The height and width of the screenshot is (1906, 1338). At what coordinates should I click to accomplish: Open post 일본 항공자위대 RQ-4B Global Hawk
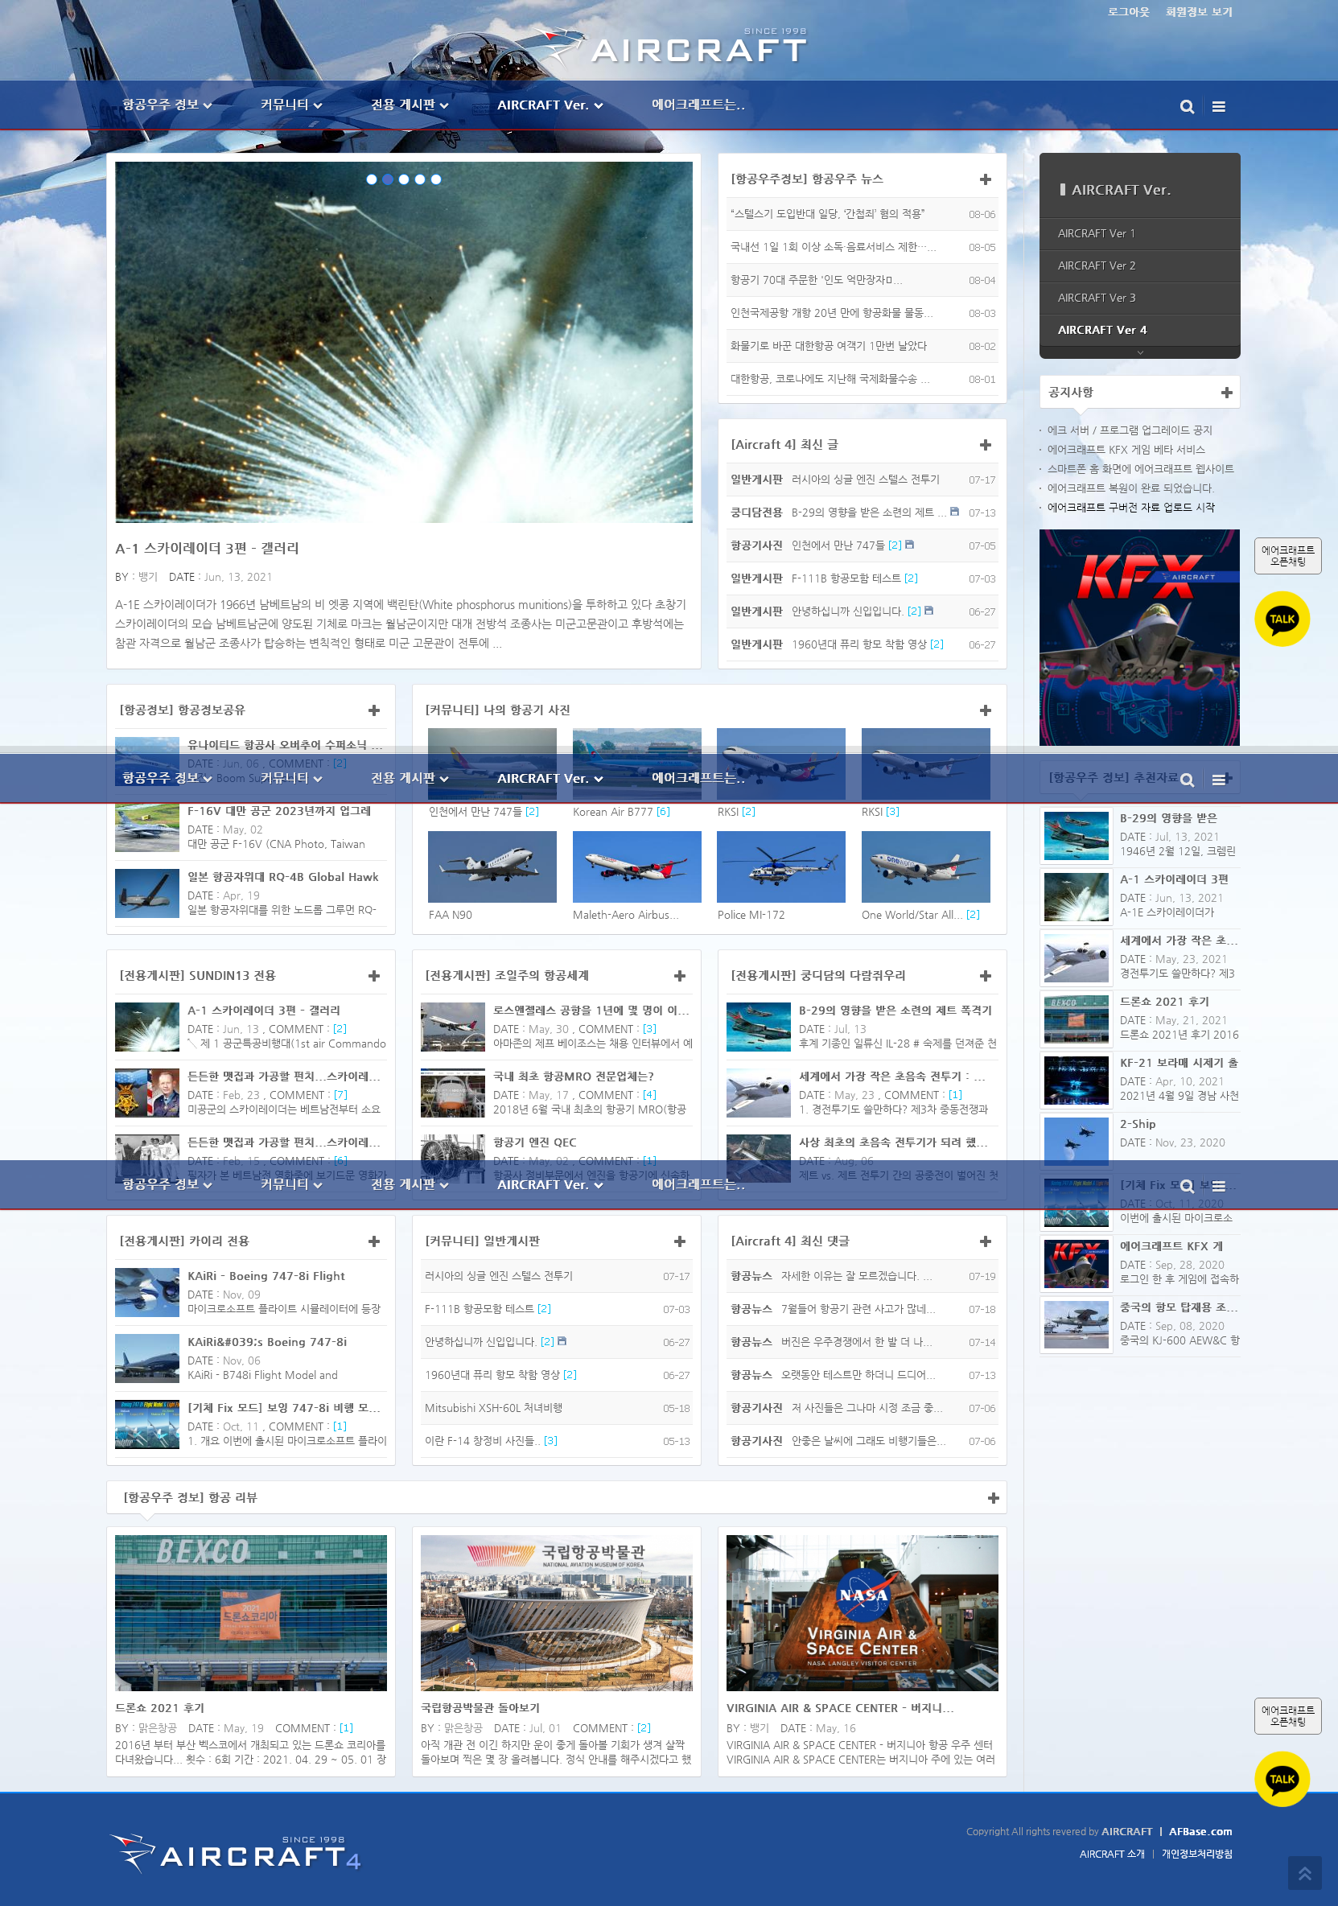pos(282,877)
